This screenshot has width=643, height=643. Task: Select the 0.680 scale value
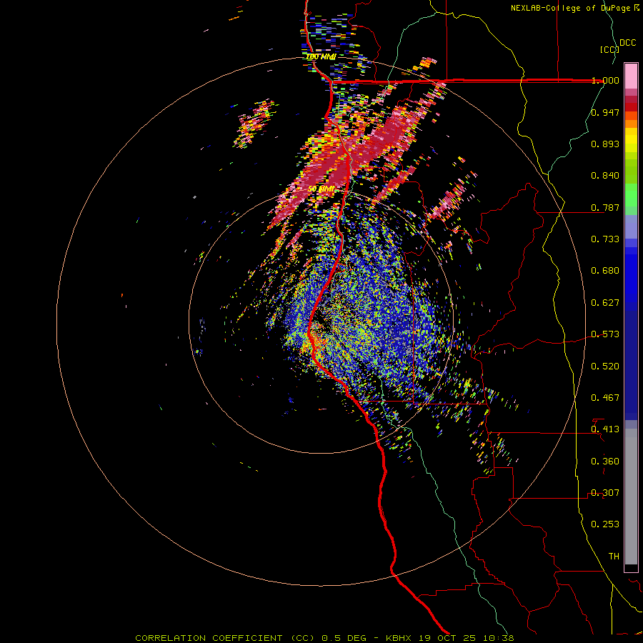click(x=605, y=271)
